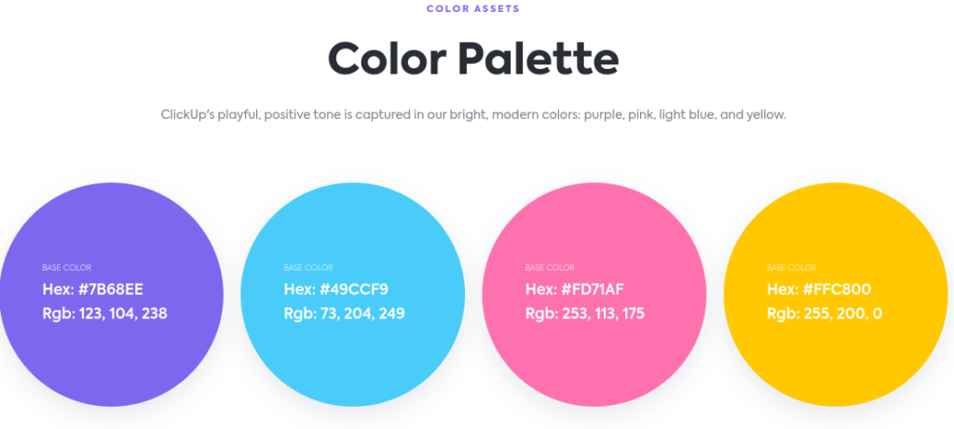Select the Hex: #FFC800 code

point(819,289)
